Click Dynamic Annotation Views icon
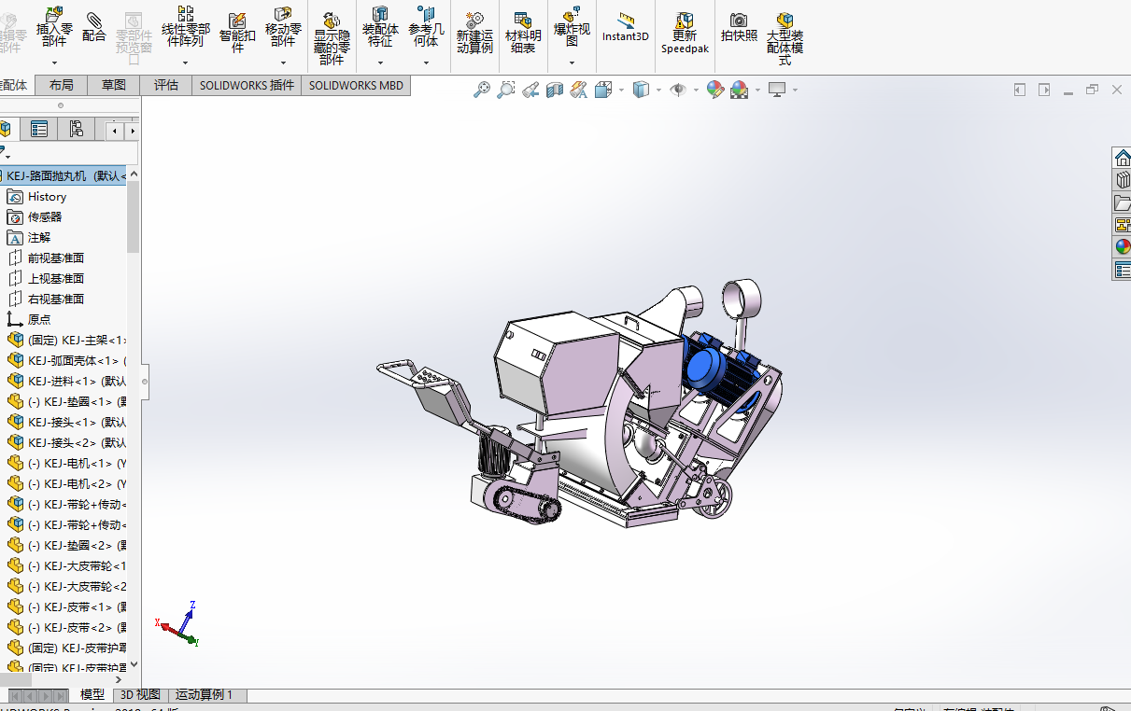1131x711 pixels. (x=579, y=90)
